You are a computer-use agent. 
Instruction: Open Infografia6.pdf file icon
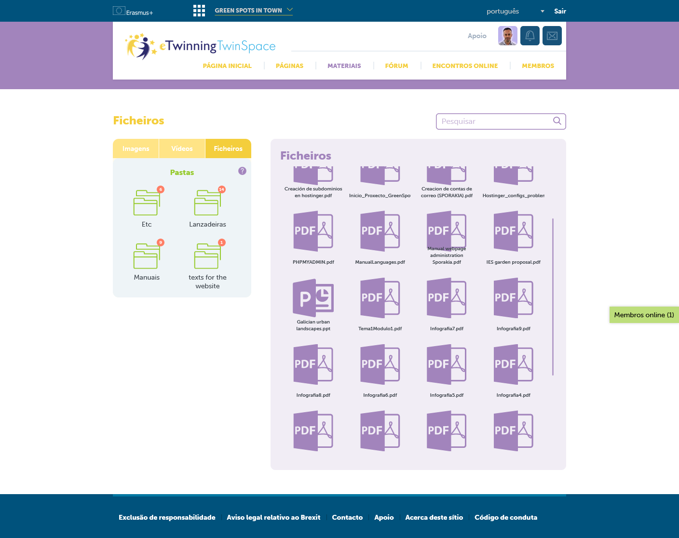click(380, 364)
